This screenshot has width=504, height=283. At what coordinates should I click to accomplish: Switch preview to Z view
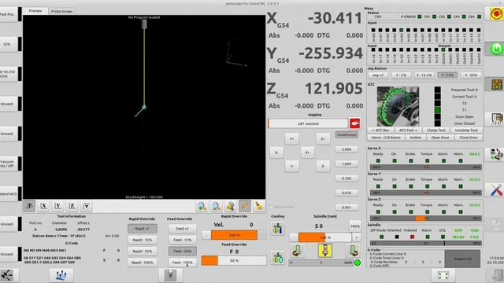[x=72, y=206]
